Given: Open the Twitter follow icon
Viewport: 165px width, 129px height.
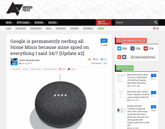Looking at the screenshot, I should [119, 48].
